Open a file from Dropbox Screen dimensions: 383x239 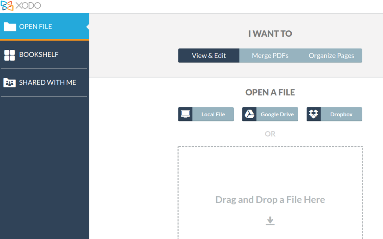[x=341, y=114]
